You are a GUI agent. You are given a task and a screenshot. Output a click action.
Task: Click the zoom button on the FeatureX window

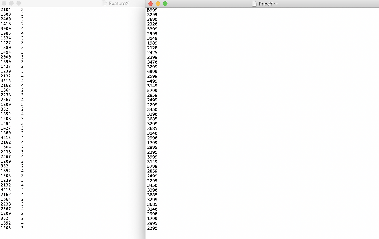pos(18,3)
